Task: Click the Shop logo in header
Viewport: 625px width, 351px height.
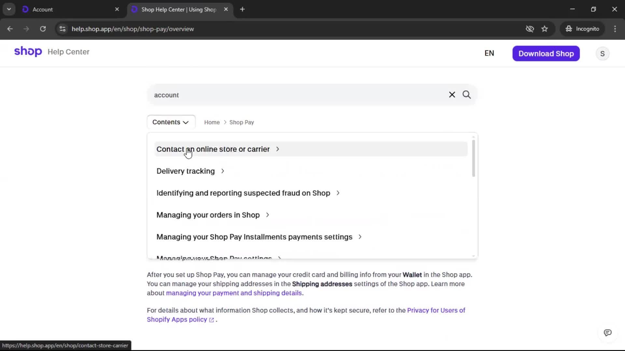Action: 28,52
